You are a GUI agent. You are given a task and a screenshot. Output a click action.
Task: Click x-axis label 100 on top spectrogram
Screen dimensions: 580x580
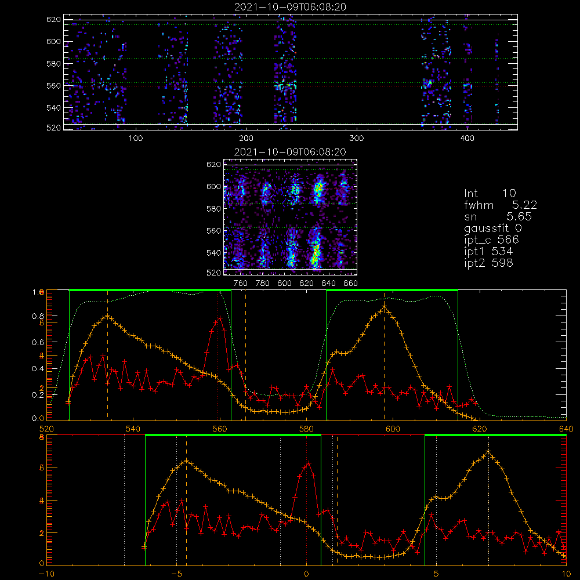click(x=136, y=139)
